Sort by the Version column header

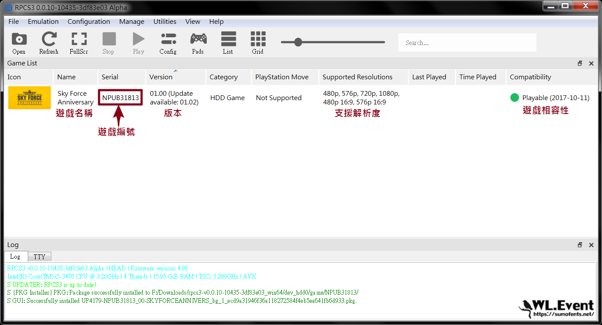click(x=175, y=77)
